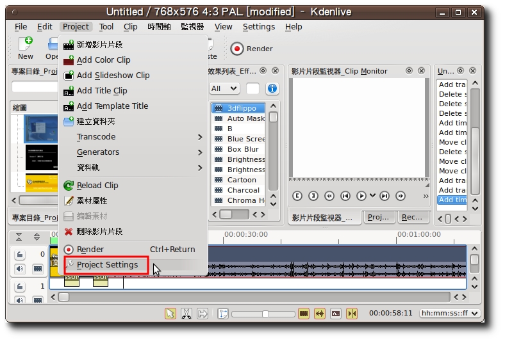This screenshot has width=505, height=343.
Task: Float the Effect list panel
Action: pos(263,71)
